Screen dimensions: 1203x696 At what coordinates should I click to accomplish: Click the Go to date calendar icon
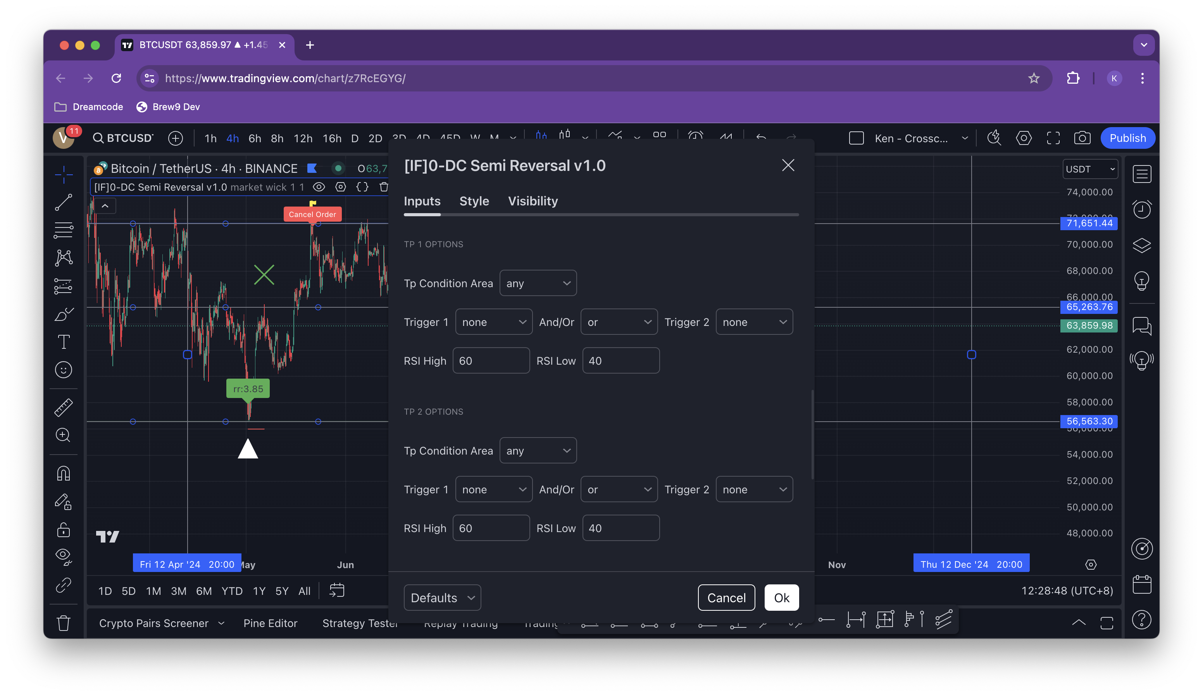tap(337, 591)
